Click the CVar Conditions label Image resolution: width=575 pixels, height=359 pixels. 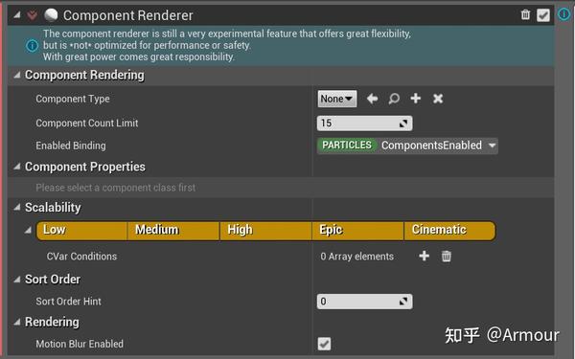[81, 256]
